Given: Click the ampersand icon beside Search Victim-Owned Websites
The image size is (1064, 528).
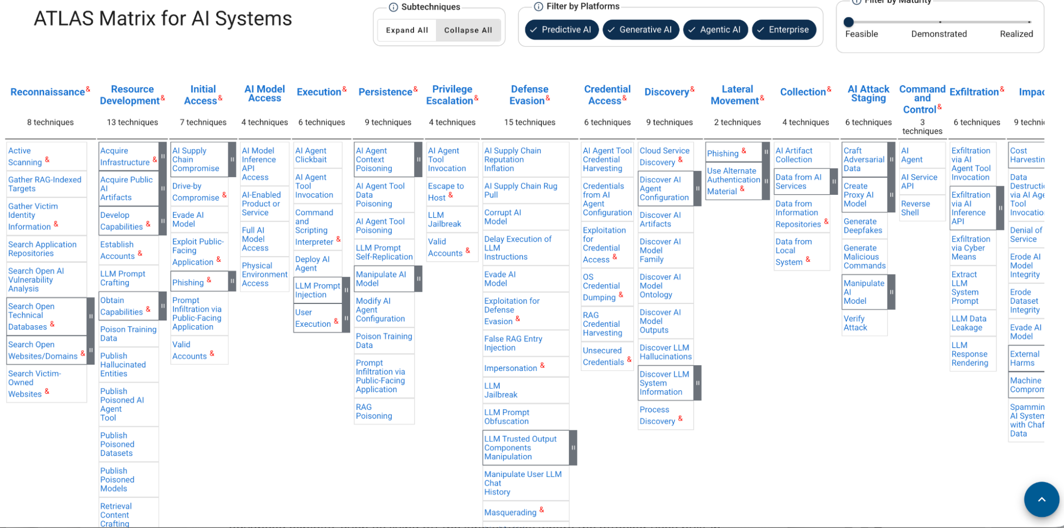Looking at the screenshot, I should [47, 391].
